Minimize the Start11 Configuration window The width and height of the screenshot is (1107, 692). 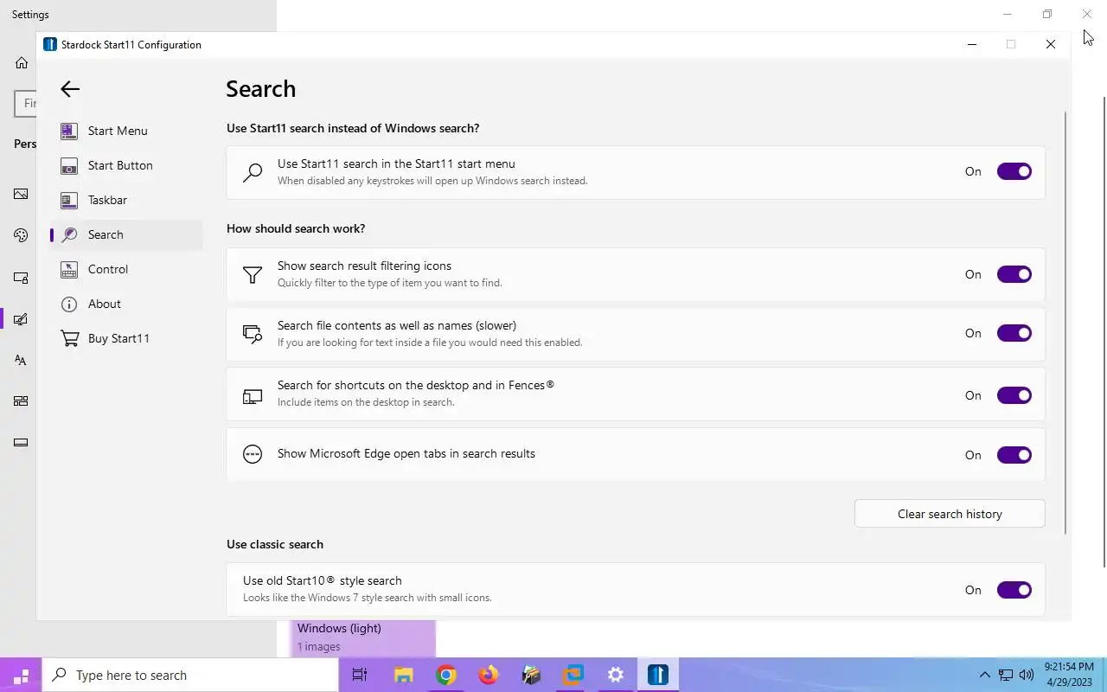click(972, 44)
